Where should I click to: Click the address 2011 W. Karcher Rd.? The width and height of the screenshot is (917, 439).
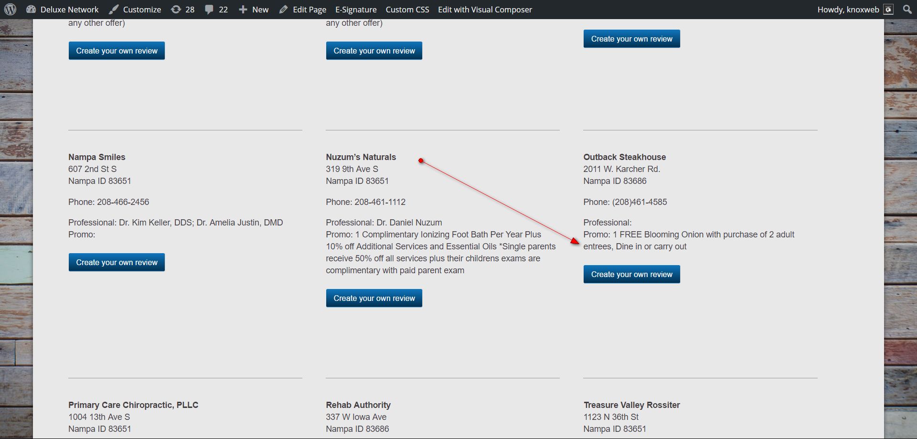pyautogui.click(x=621, y=169)
